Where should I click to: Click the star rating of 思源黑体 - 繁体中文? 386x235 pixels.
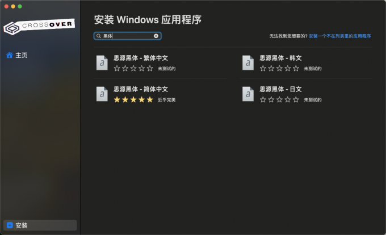pyautogui.click(x=133, y=69)
